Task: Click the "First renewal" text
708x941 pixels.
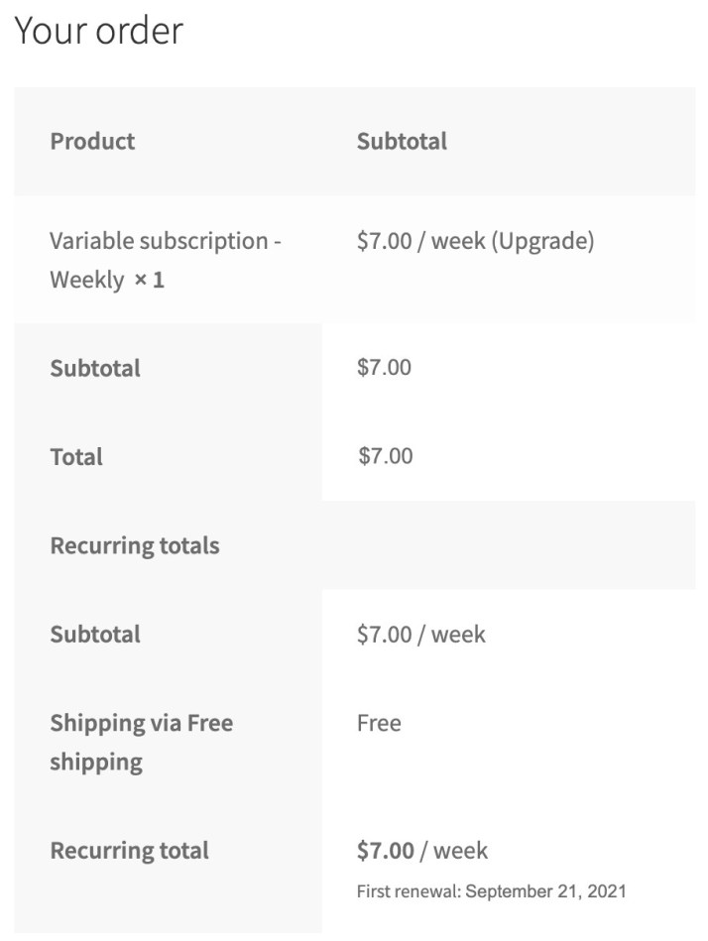Action: coord(408,891)
